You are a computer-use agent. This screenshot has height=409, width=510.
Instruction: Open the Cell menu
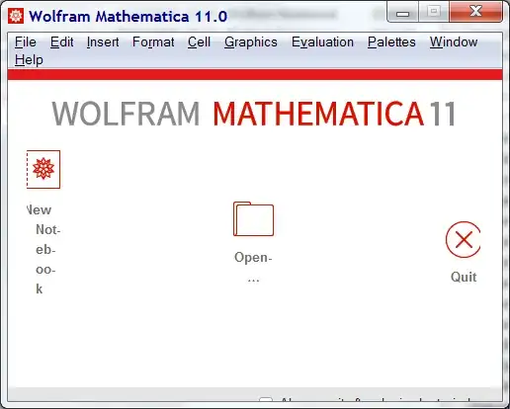(x=199, y=42)
